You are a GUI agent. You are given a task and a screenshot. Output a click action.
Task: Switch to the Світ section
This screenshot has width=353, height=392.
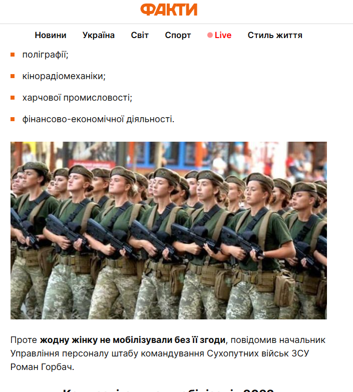point(140,35)
